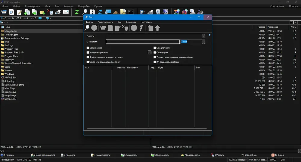The height and width of the screenshot is (162, 301).
Task: Enable the 'Целые слова' checkbox
Action: (88, 48)
